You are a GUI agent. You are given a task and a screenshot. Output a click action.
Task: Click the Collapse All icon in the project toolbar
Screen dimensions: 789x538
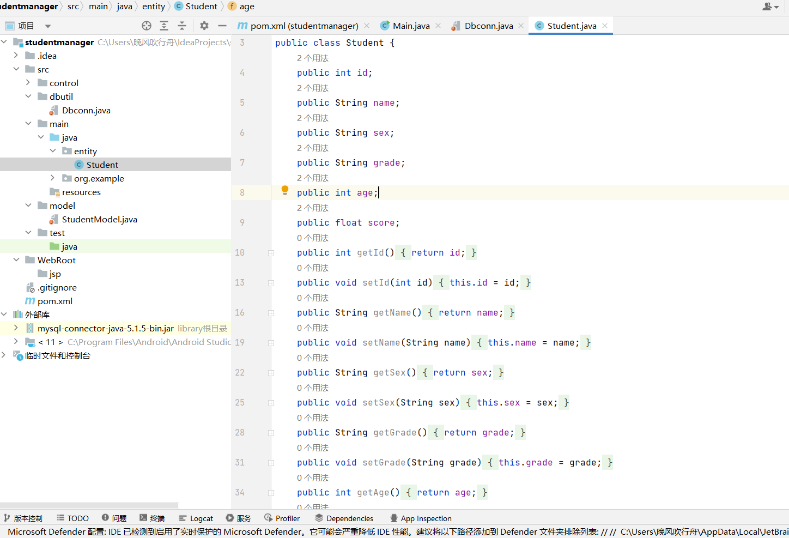182,26
